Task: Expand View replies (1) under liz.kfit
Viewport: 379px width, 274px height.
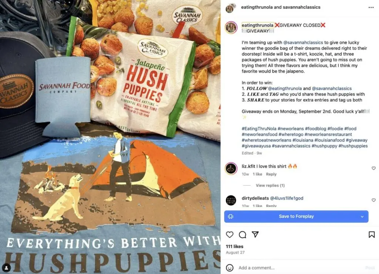Action: [270, 186]
